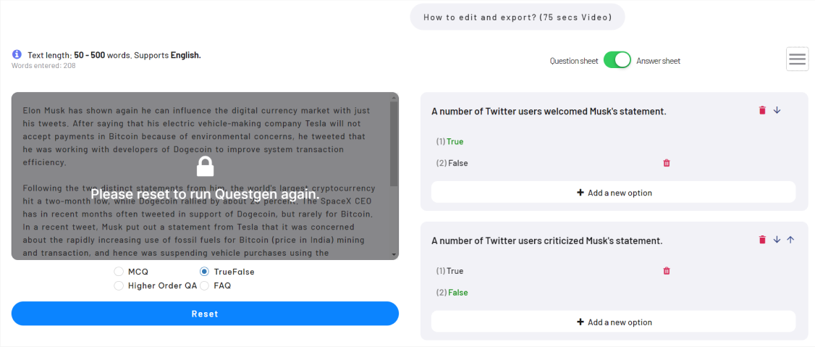This screenshot has height=347, width=815.
Task: Add a new option to first question
Action: tap(613, 193)
